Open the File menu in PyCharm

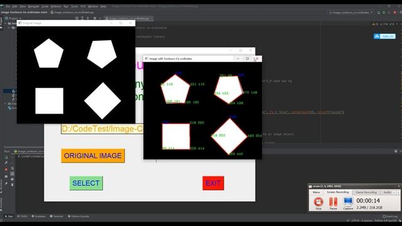coord(8,6)
